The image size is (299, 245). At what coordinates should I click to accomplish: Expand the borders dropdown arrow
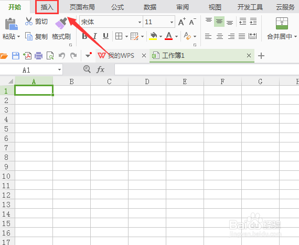126,36
